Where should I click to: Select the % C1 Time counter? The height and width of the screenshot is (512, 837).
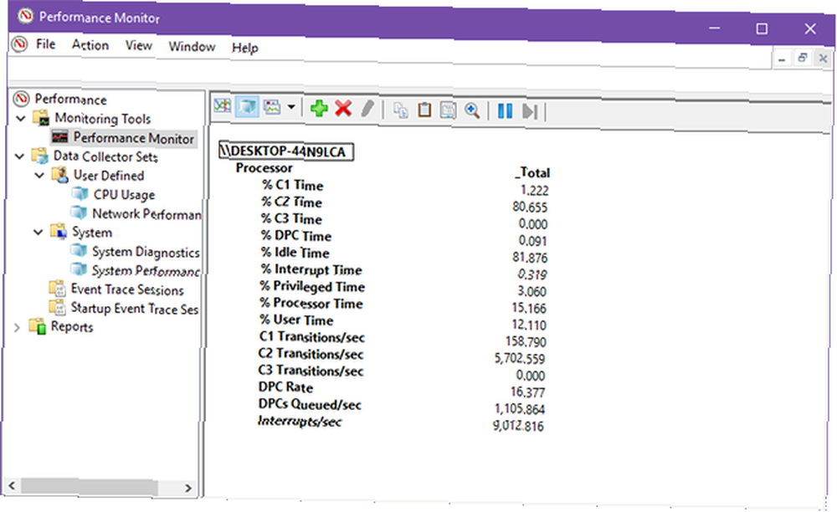[292, 186]
